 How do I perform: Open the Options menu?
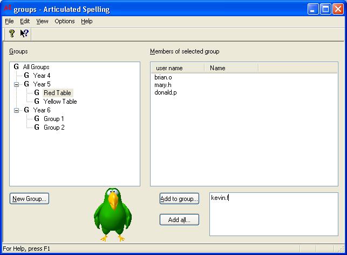click(x=65, y=21)
